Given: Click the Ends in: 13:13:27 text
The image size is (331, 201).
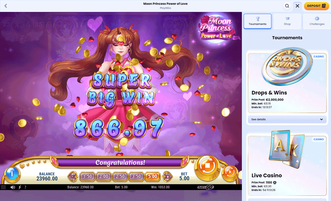Looking at the screenshot, I should pos(262,107).
